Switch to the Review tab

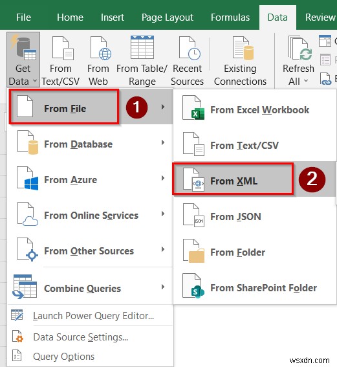320,17
